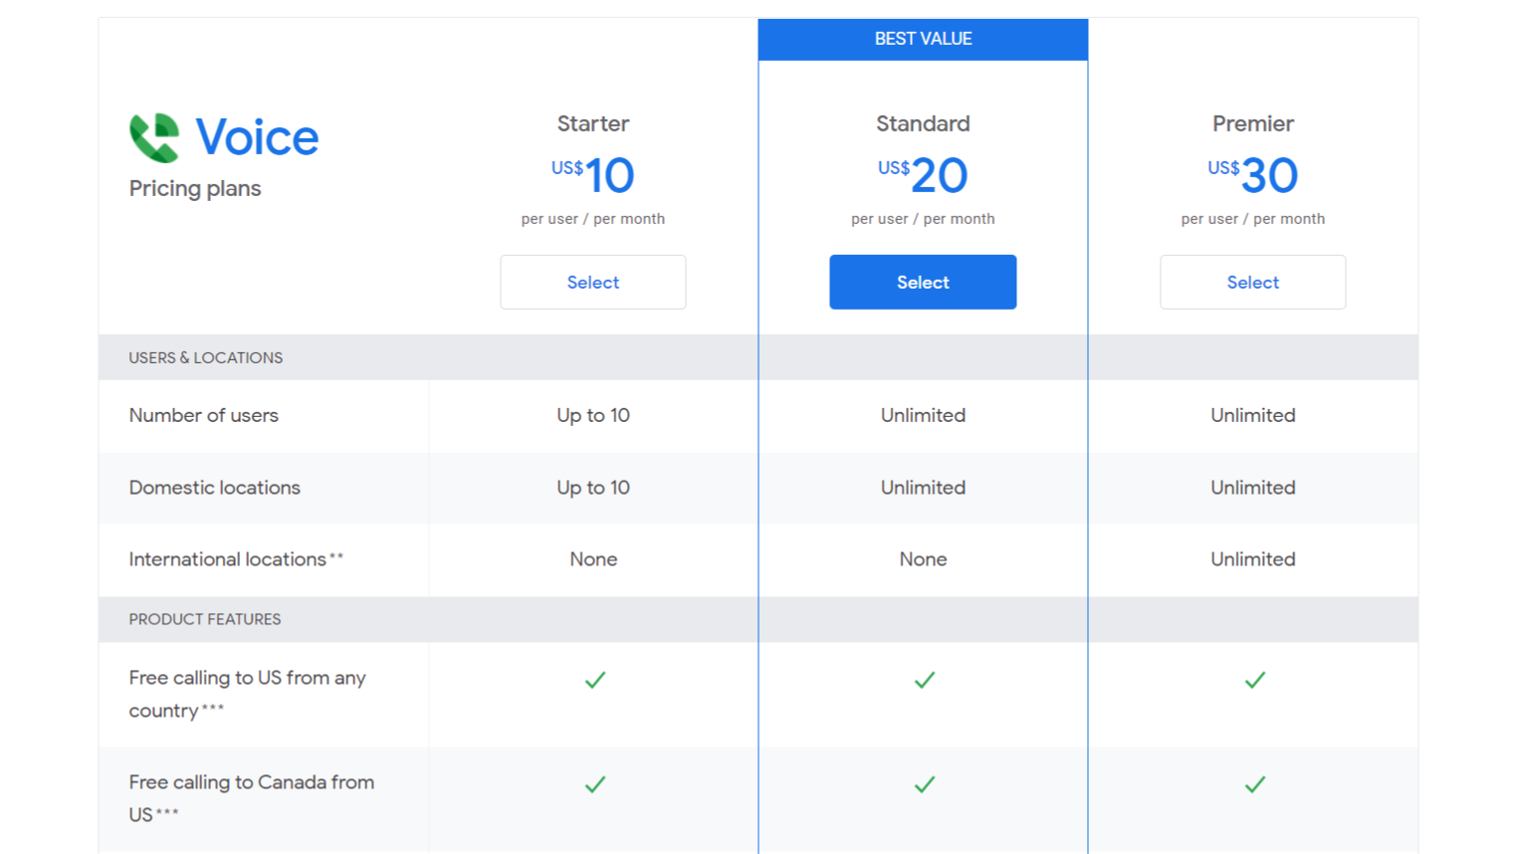This screenshot has height=854, width=1513.
Task: Click Standard checkmark for free calling to Canada
Action: pos(925,784)
